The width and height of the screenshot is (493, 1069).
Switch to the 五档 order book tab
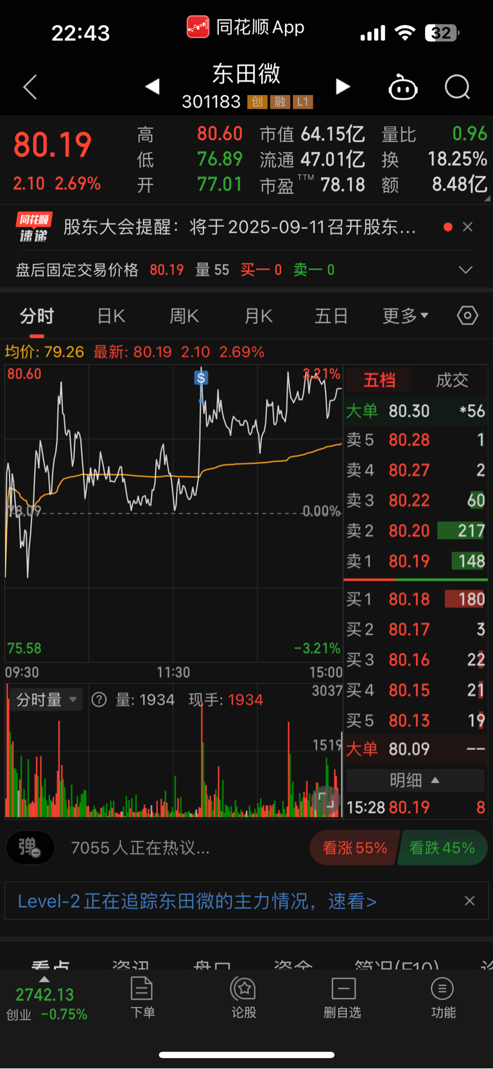[x=379, y=381]
